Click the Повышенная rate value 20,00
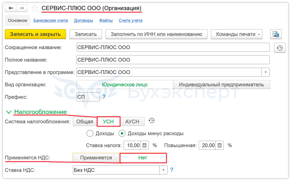This screenshot has width=291, height=181. (207, 145)
